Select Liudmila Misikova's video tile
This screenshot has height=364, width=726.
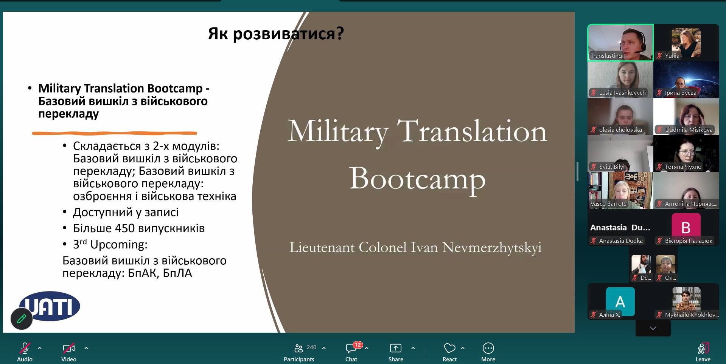click(x=686, y=117)
